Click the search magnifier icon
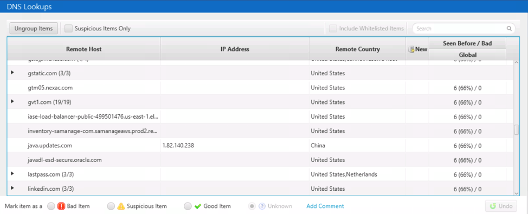The height and width of the screenshot is (214, 528). pos(509,29)
